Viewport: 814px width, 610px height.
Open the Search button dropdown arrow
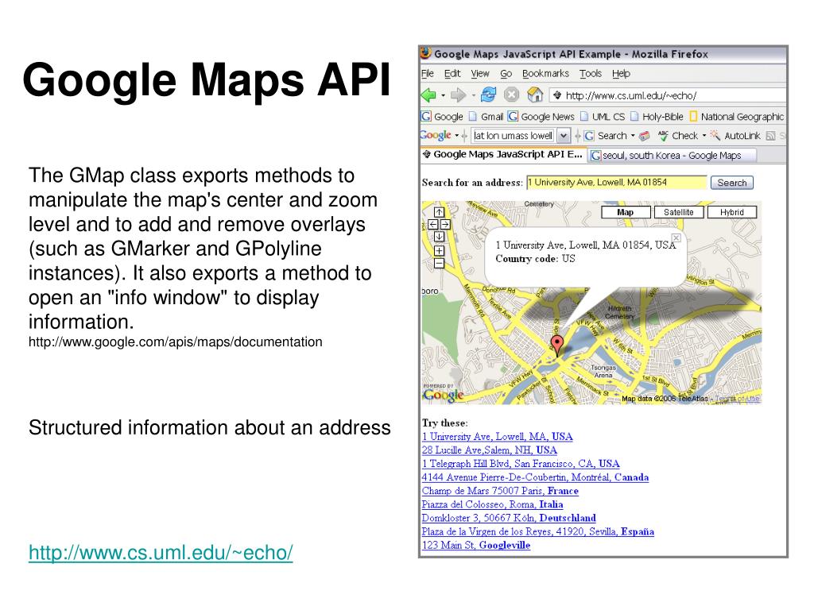click(633, 136)
